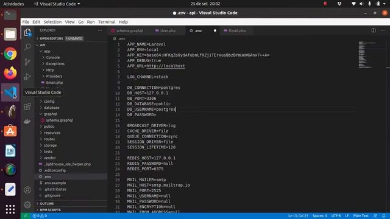Follow the http://localhost link in line 5
390x219 pixels.
(166, 66)
